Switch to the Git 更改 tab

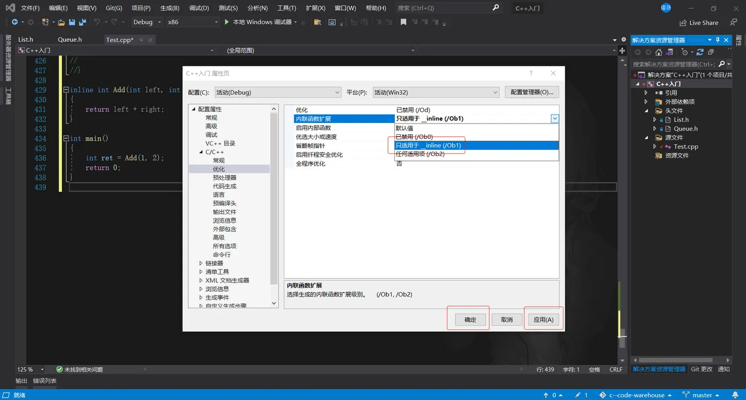point(702,369)
